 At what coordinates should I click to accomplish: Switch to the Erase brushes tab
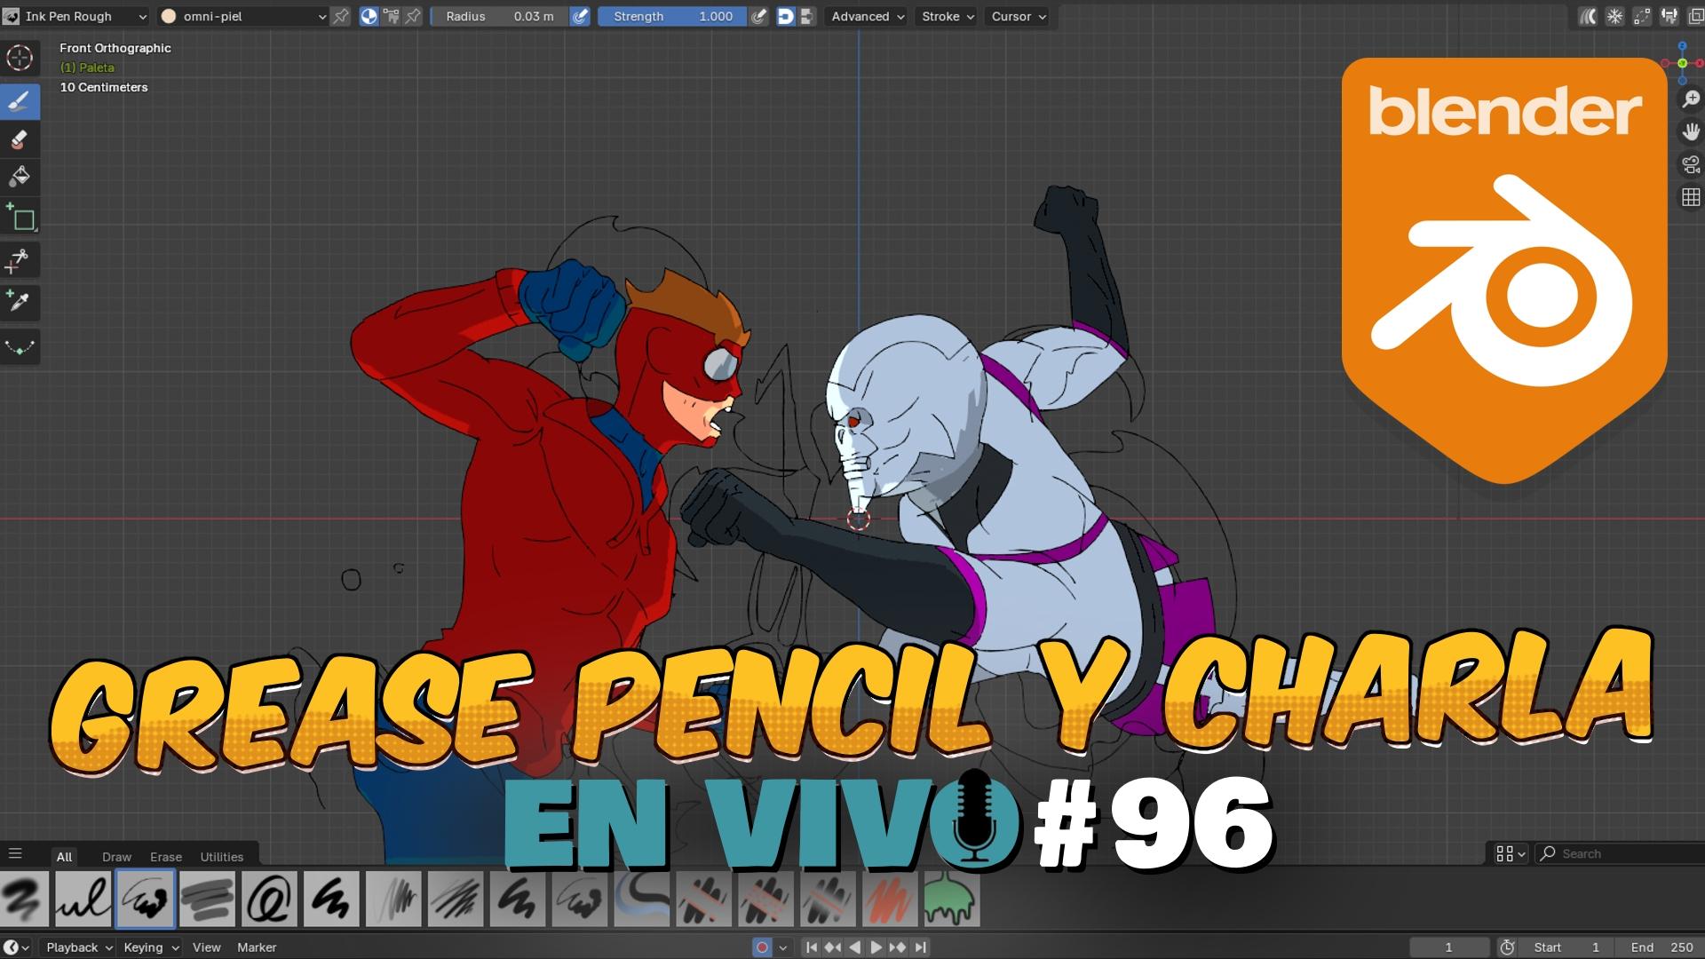tap(166, 857)
